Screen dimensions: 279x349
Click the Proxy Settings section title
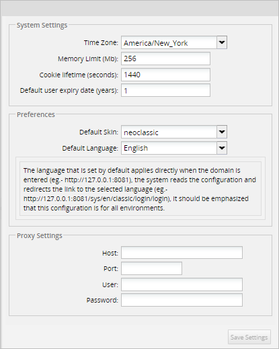coord(40,236)
